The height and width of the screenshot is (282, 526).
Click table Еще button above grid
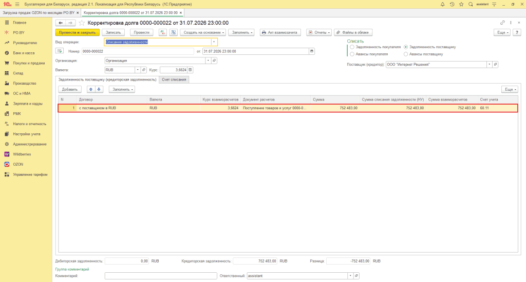[x=510, y=89]
